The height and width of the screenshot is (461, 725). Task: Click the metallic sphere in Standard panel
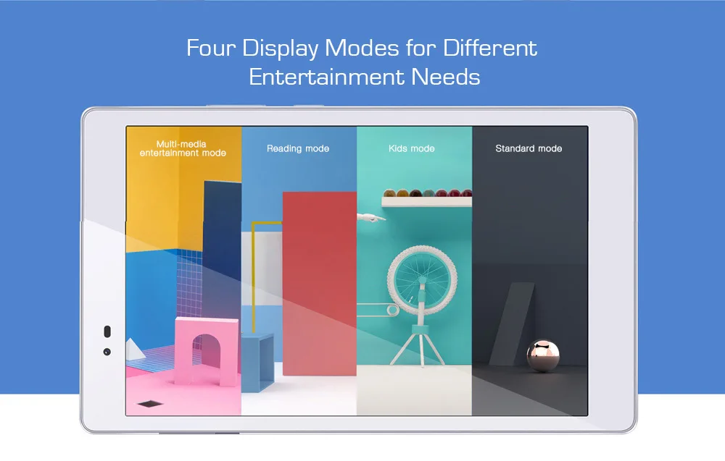coord(543,355)
